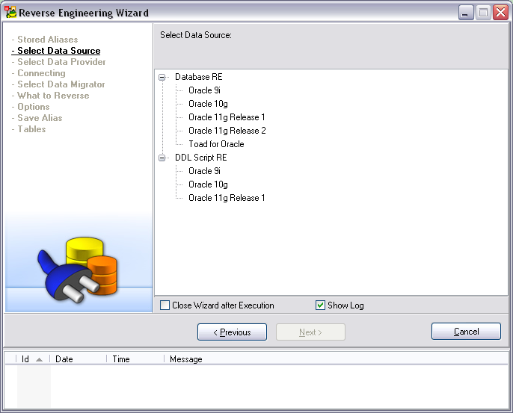Screen dimensions: 513x413
Task: Sort the log by Id column
Action: tap(32, 359)
